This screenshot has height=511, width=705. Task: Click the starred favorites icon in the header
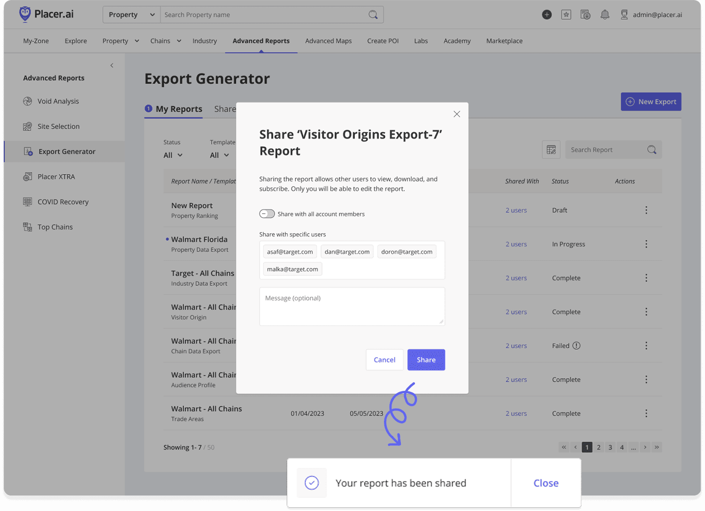tap(566, 15)
